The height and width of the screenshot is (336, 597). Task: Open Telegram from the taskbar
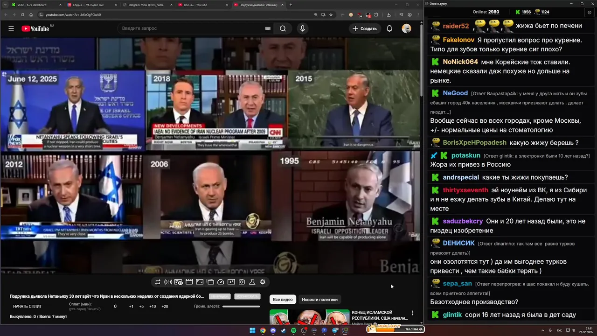point(334,330)
